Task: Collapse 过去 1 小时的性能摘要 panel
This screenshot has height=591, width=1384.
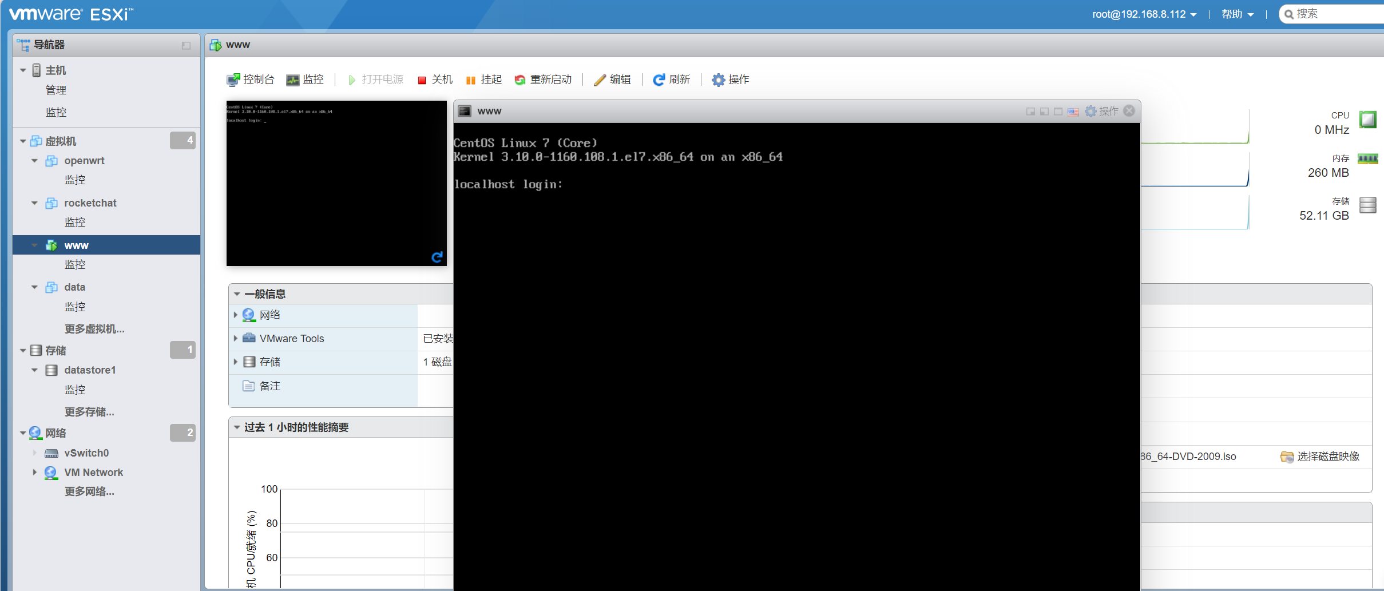Action: (x=237, y=427)
